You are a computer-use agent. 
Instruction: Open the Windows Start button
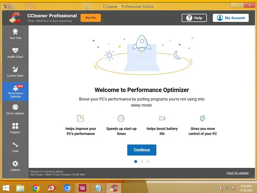6,188
